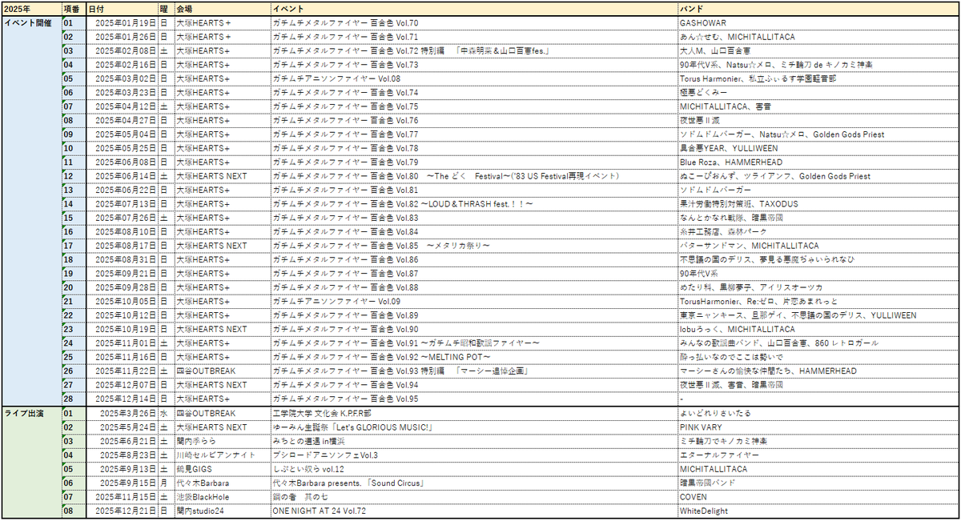Viewport: 961px width, 521px height.
Task: Click the date cell 2025年11月22日
Action: pyautogui.click(x=122, y=371)
